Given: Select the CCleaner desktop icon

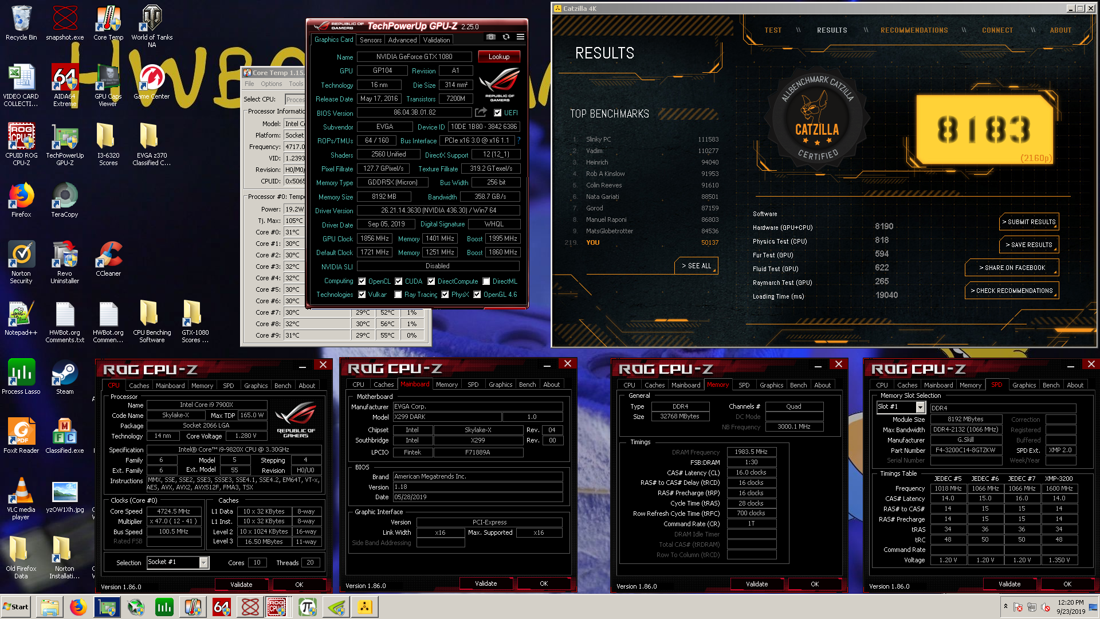Looking at the screenshot, I should [x=108, y=259].
